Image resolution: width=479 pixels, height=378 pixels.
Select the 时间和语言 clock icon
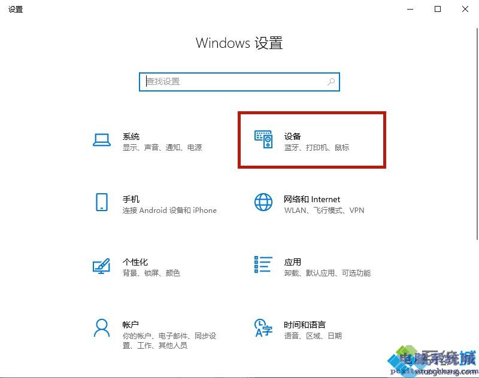pos(263,328)
